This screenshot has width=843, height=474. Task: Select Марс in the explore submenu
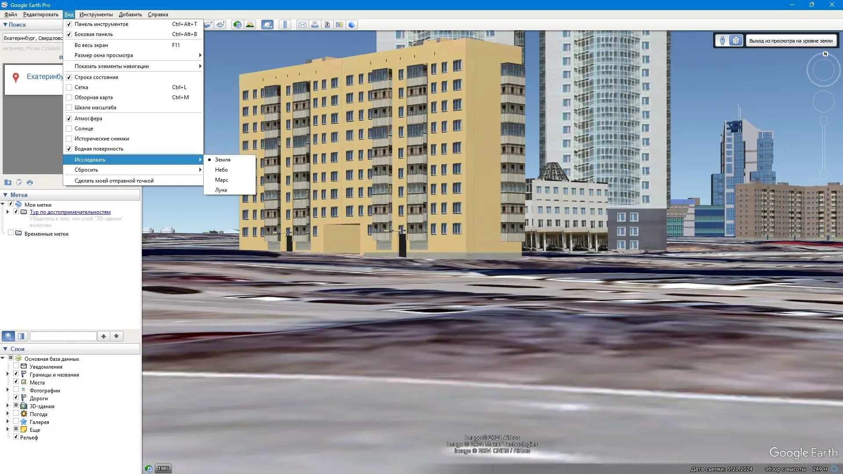221,180
